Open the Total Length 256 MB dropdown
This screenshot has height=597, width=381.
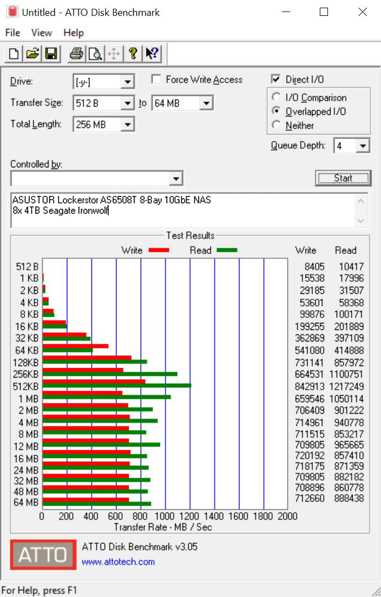pyautogui.click(x=127, y=125)
